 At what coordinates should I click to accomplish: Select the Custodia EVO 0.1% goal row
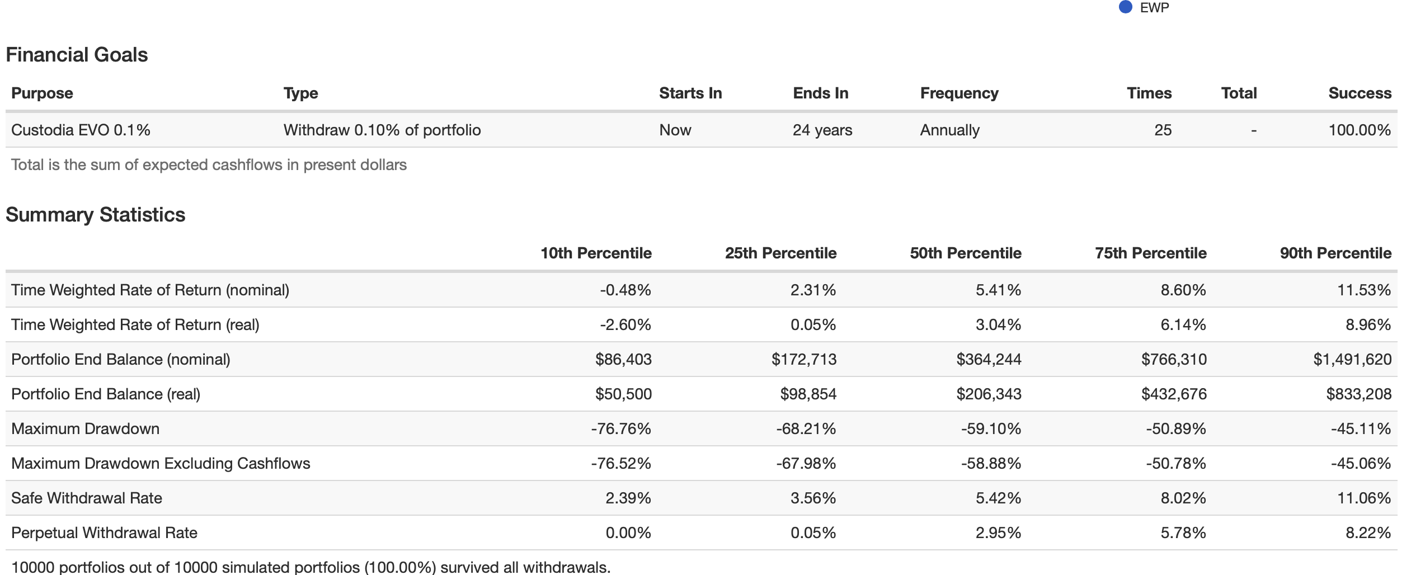(x=81, y=130)
